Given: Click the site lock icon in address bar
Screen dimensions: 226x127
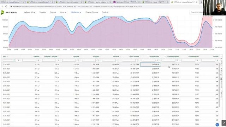Looking at the screenshot, I should 11,6.
